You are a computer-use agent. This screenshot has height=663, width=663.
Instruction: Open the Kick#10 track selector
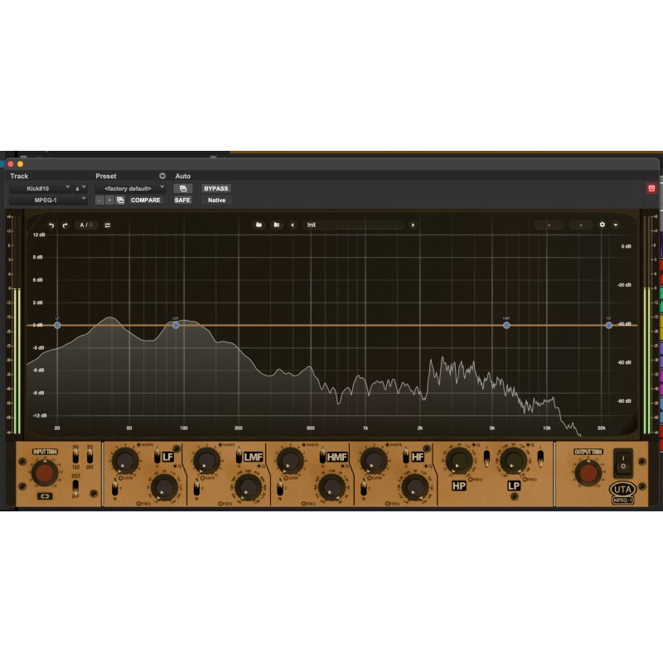40,188
